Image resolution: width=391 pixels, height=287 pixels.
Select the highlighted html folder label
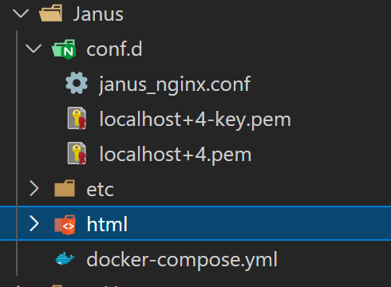click(107, 224)
